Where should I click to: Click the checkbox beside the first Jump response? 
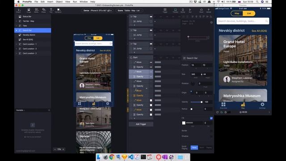pos(151,21)
